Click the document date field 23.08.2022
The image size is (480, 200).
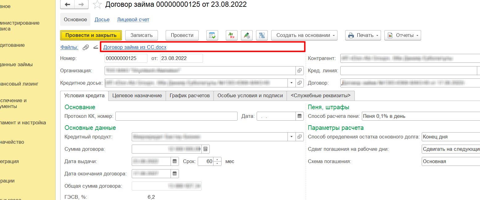point(181,58)
